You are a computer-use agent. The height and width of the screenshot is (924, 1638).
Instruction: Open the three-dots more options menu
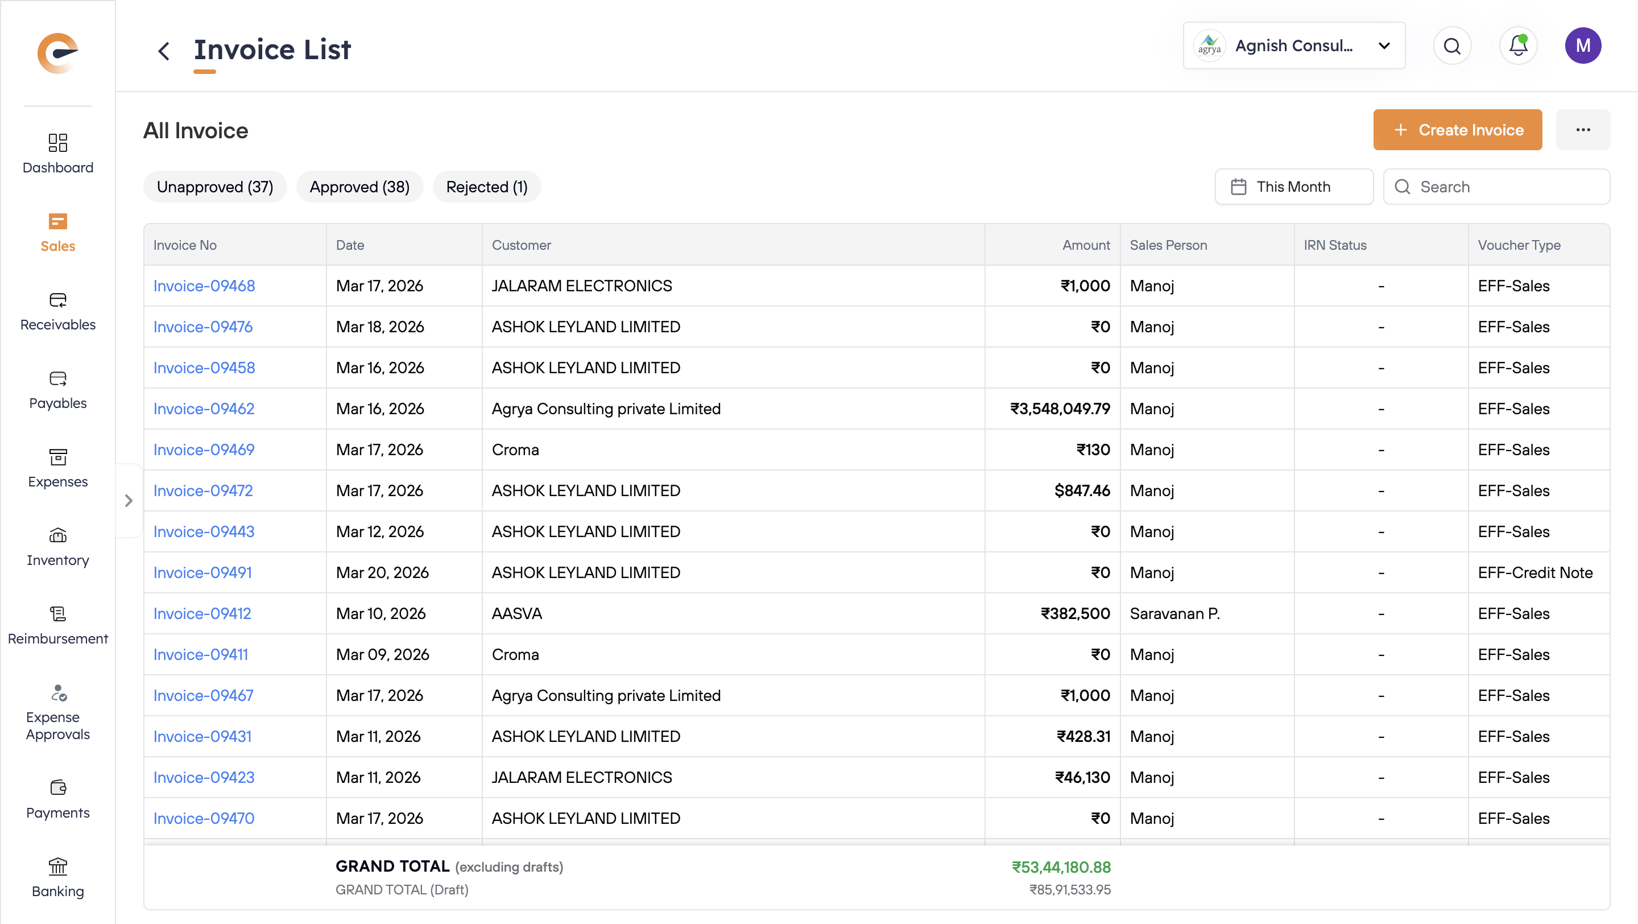(x=1582, y=130)
